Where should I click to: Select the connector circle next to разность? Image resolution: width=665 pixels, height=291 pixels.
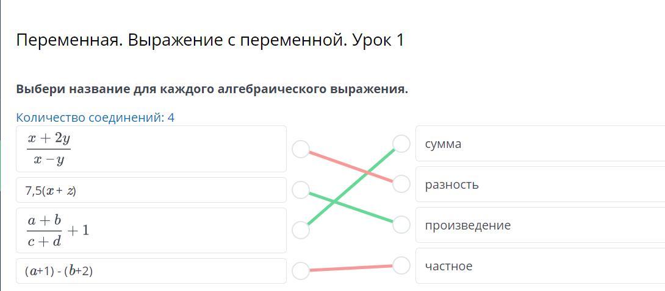(x=401, y=184)
